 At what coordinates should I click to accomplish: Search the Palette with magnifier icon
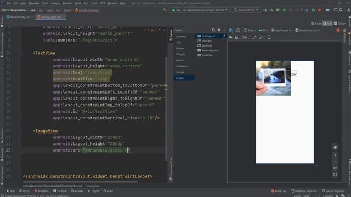(213, 30)
